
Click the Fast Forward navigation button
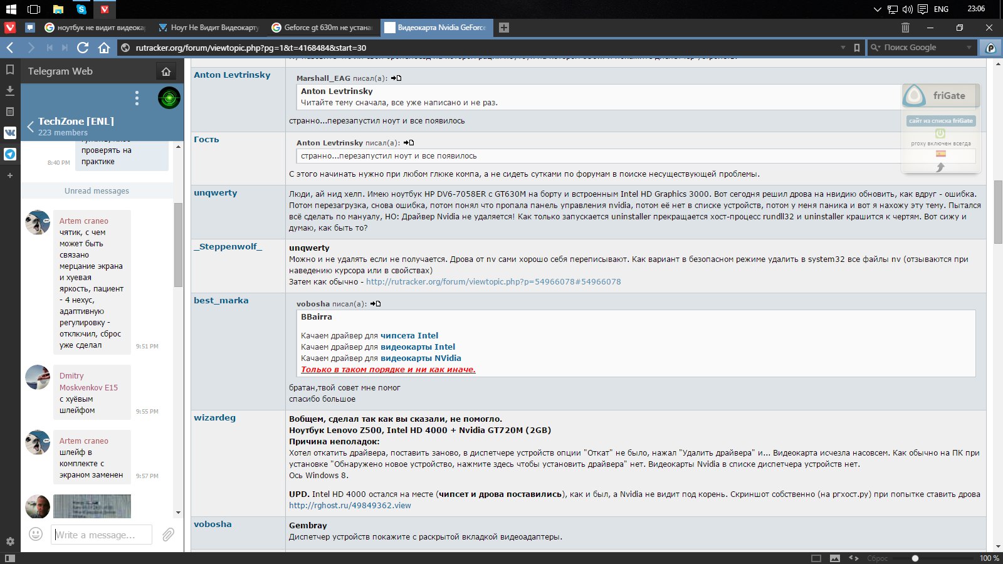(x=65, y=48)
